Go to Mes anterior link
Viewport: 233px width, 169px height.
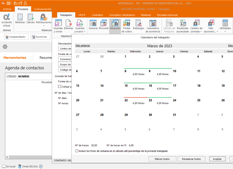83,45
